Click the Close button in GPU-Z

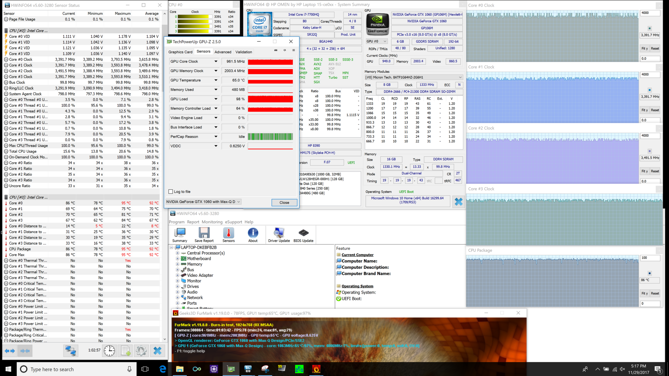(284, 203)
